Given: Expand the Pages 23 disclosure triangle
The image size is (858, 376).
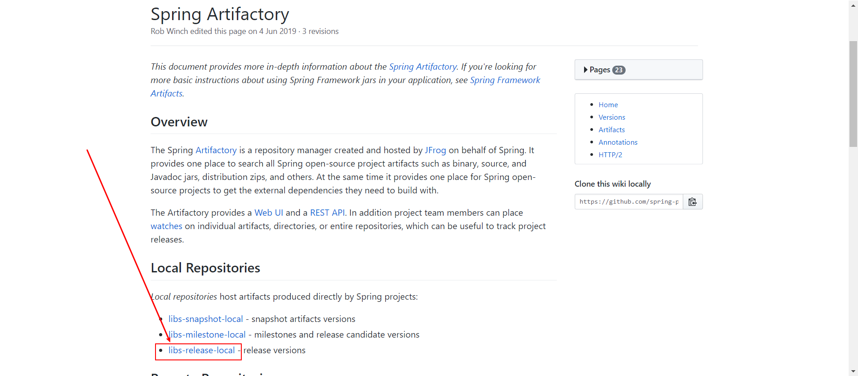Looking at the screenshot, I should click(585, 70).
